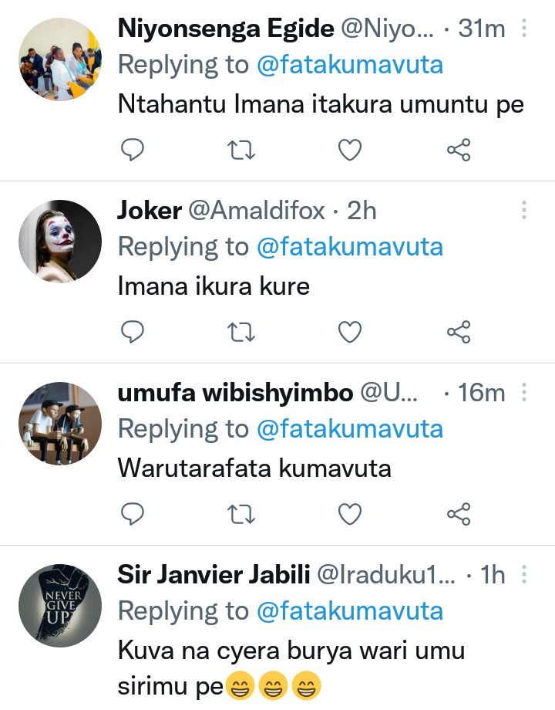View Joker's profile picture
Image resolution: width=555 pixels, height=710 pixels.
[59, 242]
